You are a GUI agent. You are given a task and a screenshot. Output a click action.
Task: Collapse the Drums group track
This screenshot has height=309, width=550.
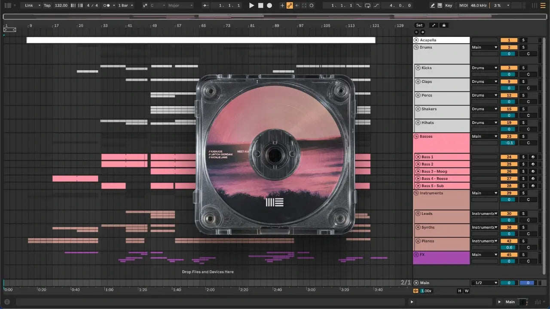pyautogui.click(x=416, y=47)
